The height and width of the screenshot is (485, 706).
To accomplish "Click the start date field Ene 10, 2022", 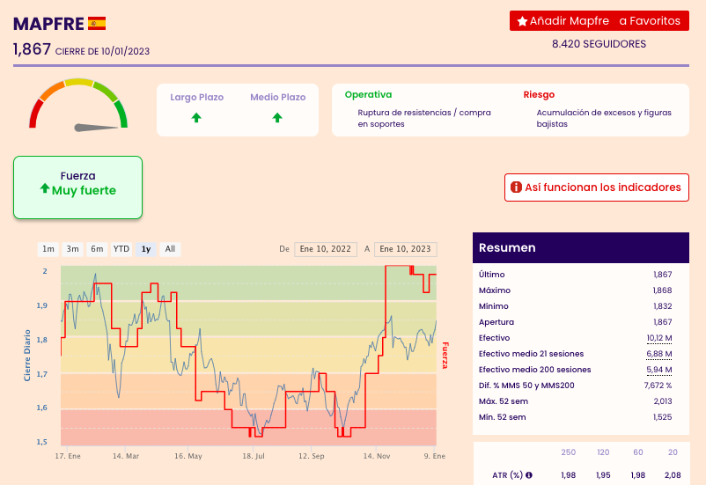I will 326,249.
